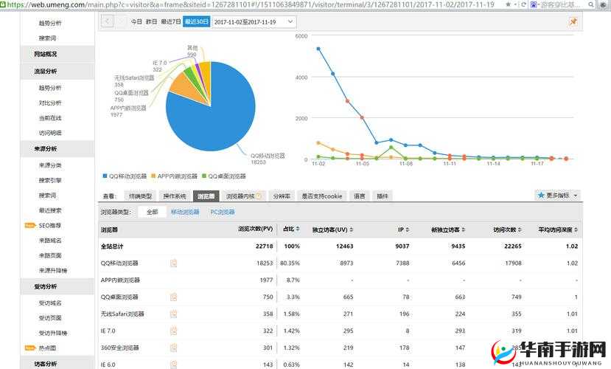The height and width of the screenshot is (369, 611).
Task: Select 最近7日 date shortcut
Action: [171, 22]
